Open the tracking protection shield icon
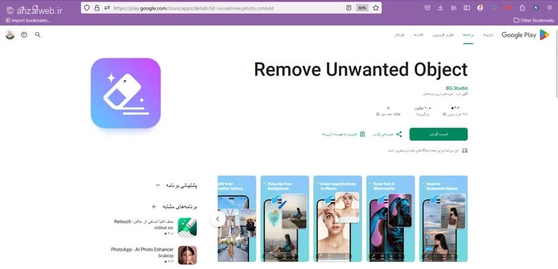This screenshot has width=558, height=269. tap(86, 8)
